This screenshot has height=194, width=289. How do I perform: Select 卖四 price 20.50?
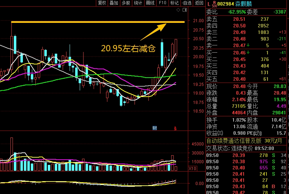[239, 26]
